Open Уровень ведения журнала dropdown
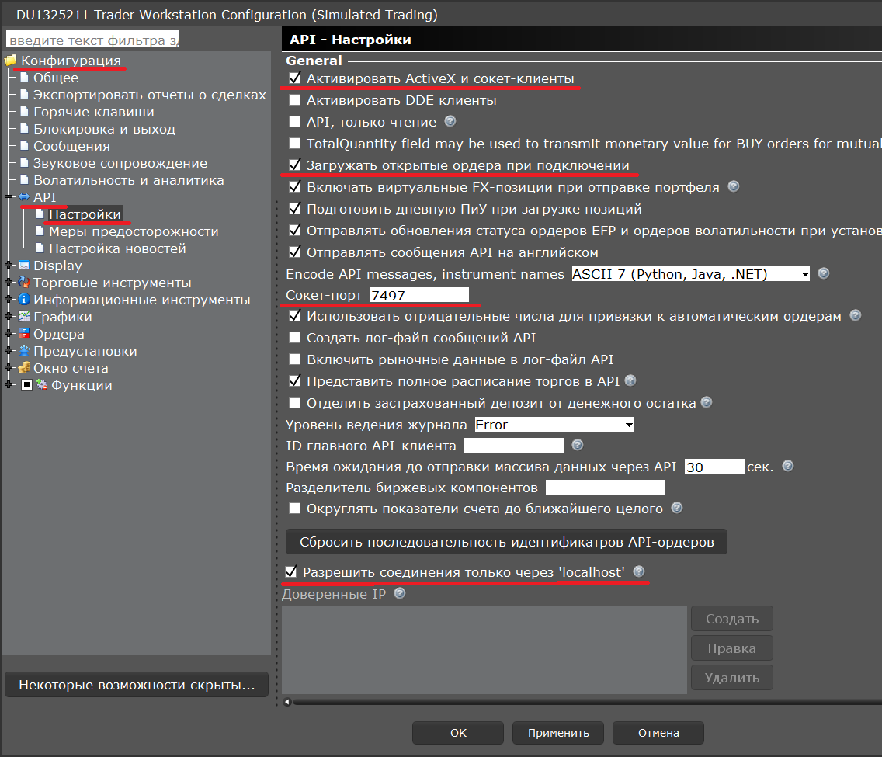882x757 pixels. point(554,425)
